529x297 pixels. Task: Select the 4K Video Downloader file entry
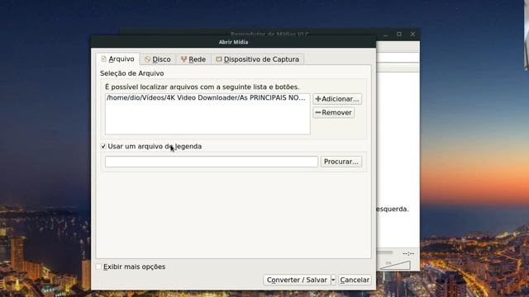[x=206, y=97]
